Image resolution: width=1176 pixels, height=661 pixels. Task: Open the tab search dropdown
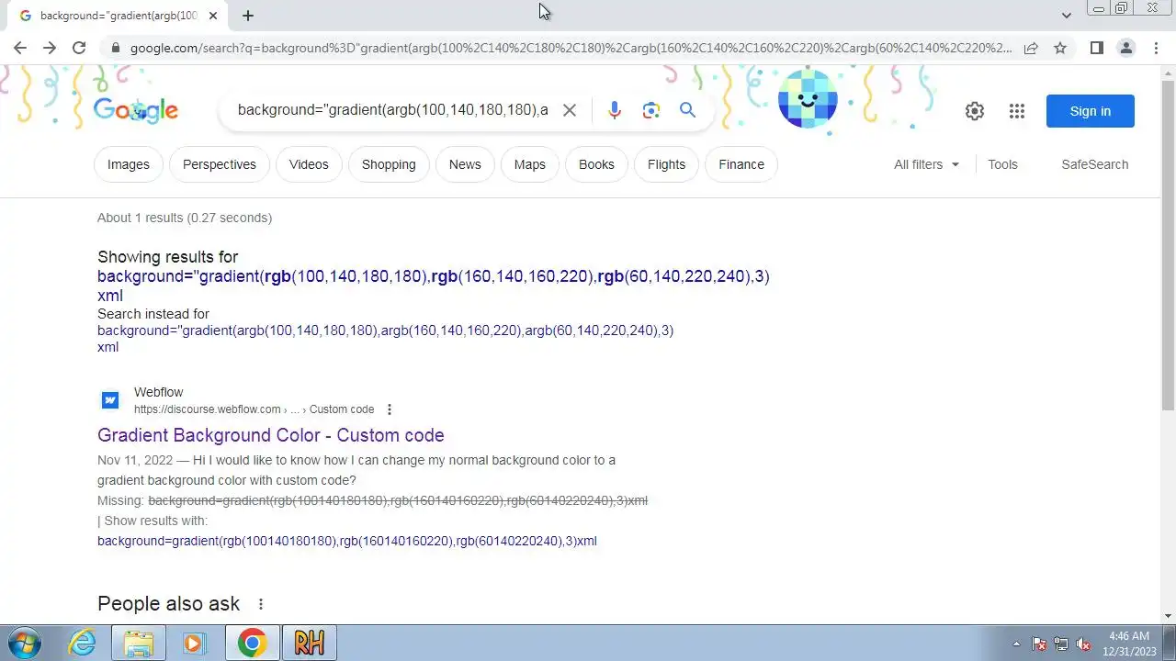tap(1066, 16)
